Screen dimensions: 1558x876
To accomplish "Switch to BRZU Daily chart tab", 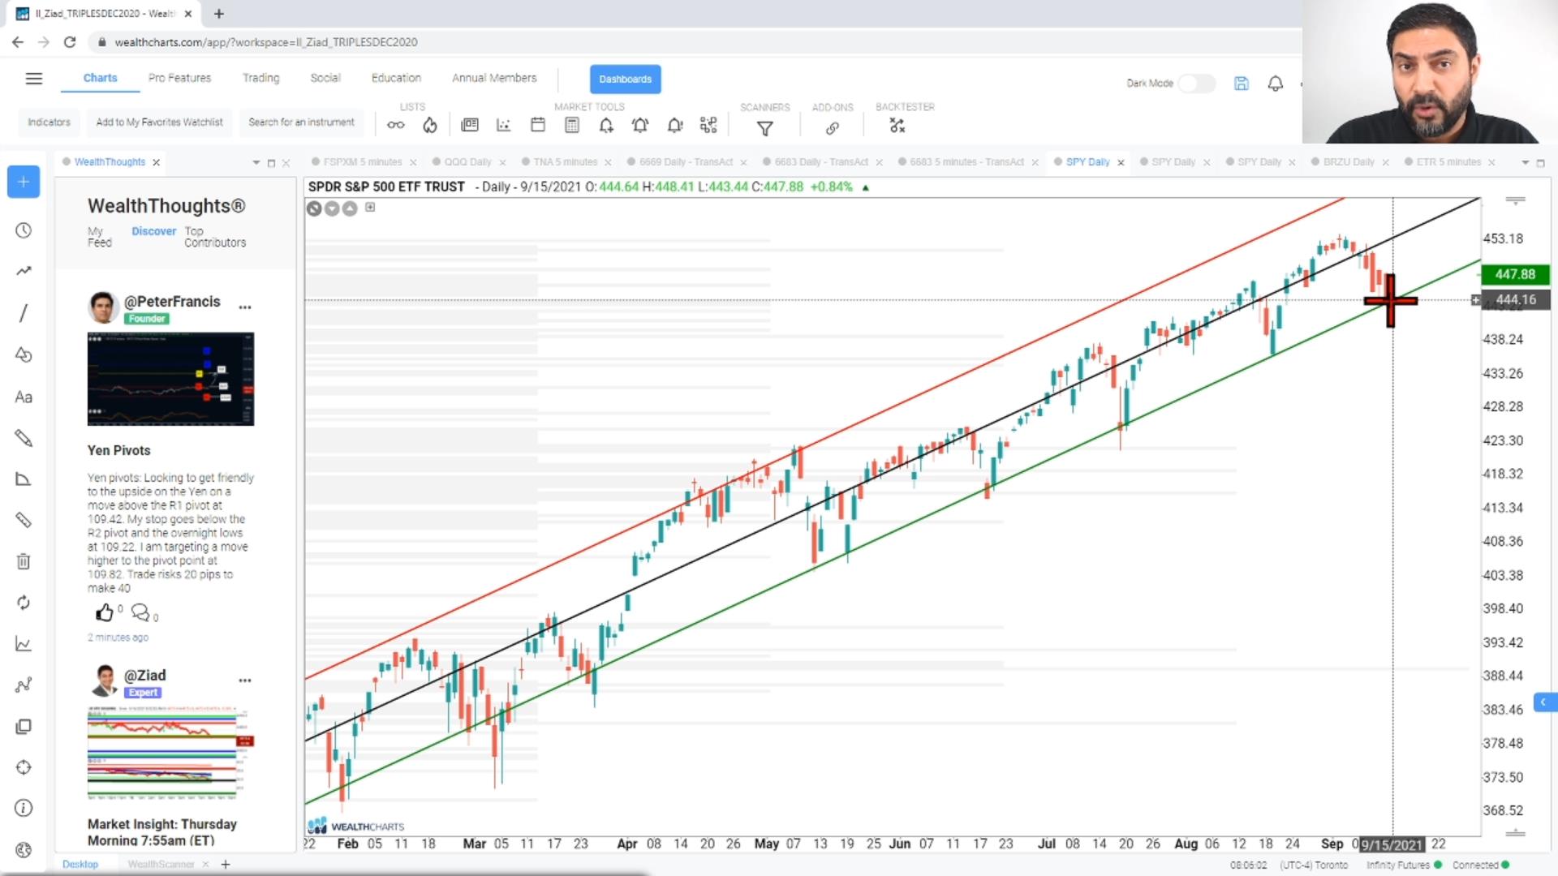I will point(1349,162).
